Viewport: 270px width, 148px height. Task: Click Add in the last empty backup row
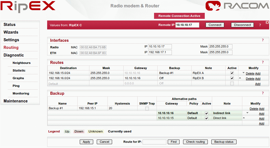[262, 123]
